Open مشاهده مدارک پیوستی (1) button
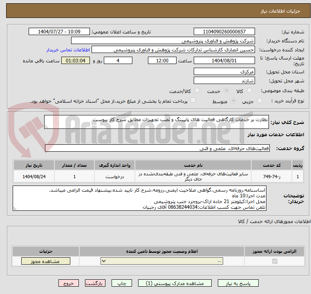 coord(175,283)
